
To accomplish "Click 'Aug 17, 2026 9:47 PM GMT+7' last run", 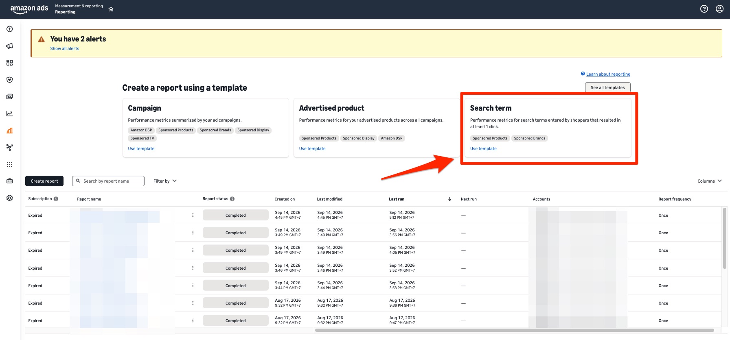I will coord(402,320).
